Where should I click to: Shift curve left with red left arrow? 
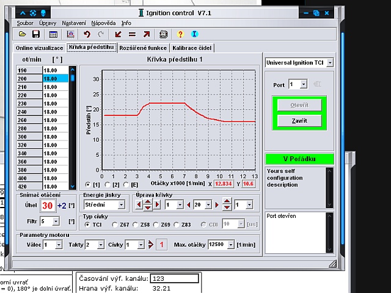point(139,205)
